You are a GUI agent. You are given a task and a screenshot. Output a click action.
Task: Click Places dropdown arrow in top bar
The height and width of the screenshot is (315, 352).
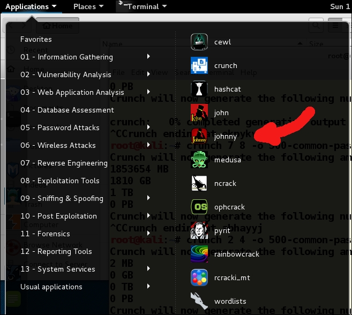click(x=101, y=6)
